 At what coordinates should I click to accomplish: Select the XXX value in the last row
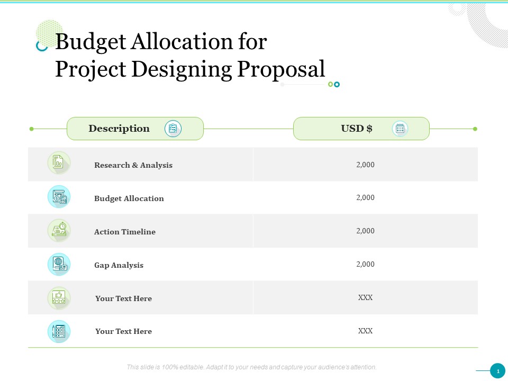coord(365,331)
